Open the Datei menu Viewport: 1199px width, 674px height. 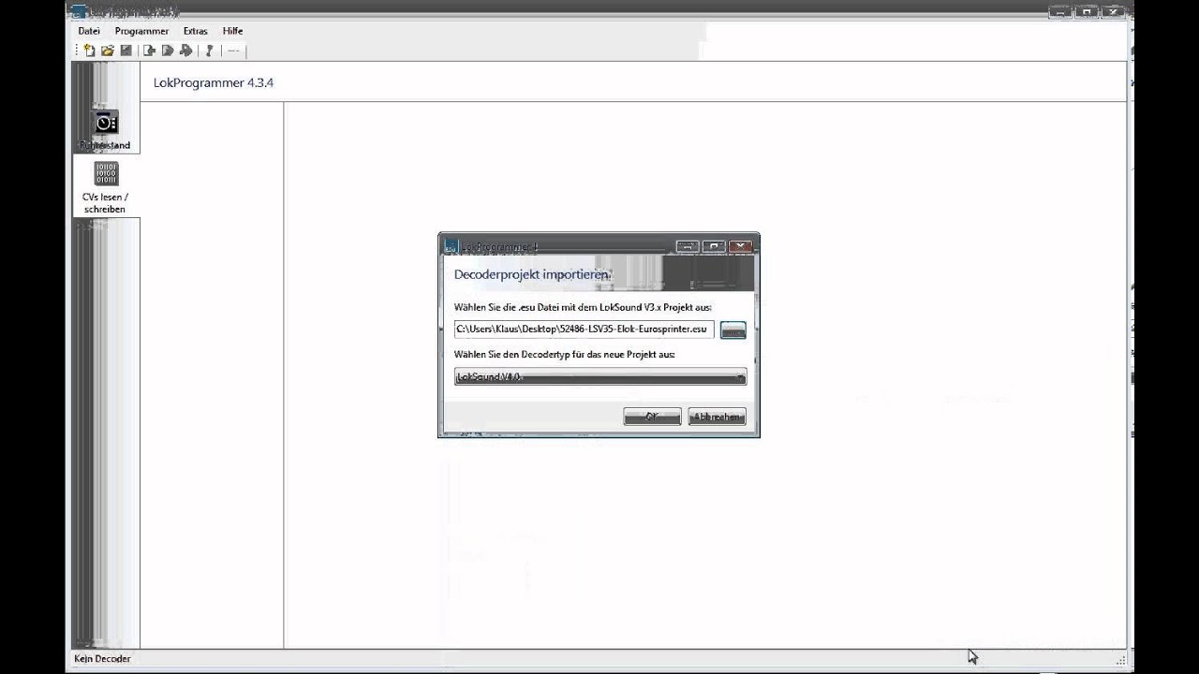(89, 31)
